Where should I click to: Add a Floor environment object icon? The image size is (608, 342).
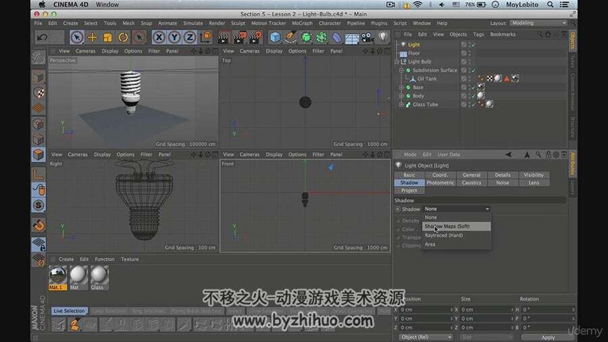tap(352, 37)
